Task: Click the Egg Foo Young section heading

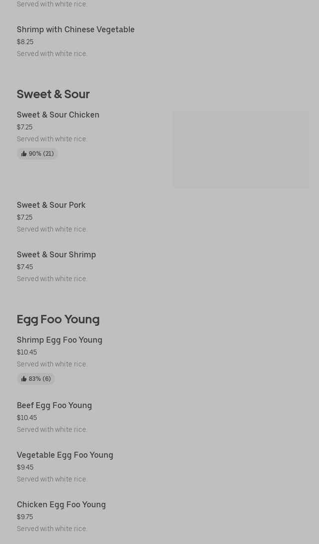Action: [58, 319]
